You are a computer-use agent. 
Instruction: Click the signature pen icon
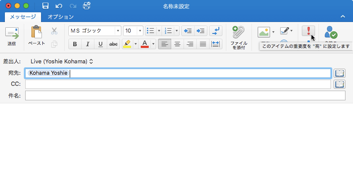click(284, 31)
